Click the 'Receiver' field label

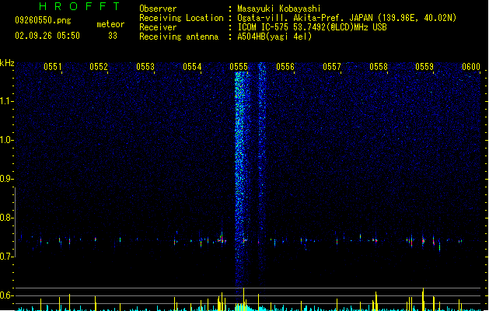(158, 27)
